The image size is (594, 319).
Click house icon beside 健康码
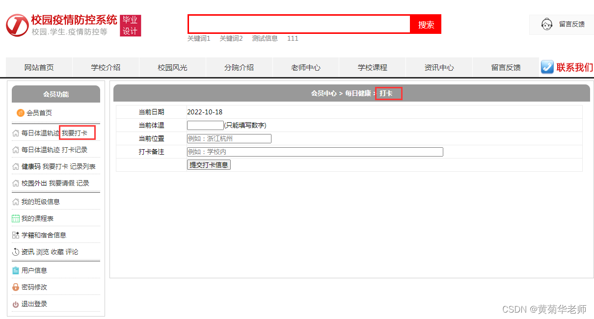pyautogui.click(x=16, y=166)
